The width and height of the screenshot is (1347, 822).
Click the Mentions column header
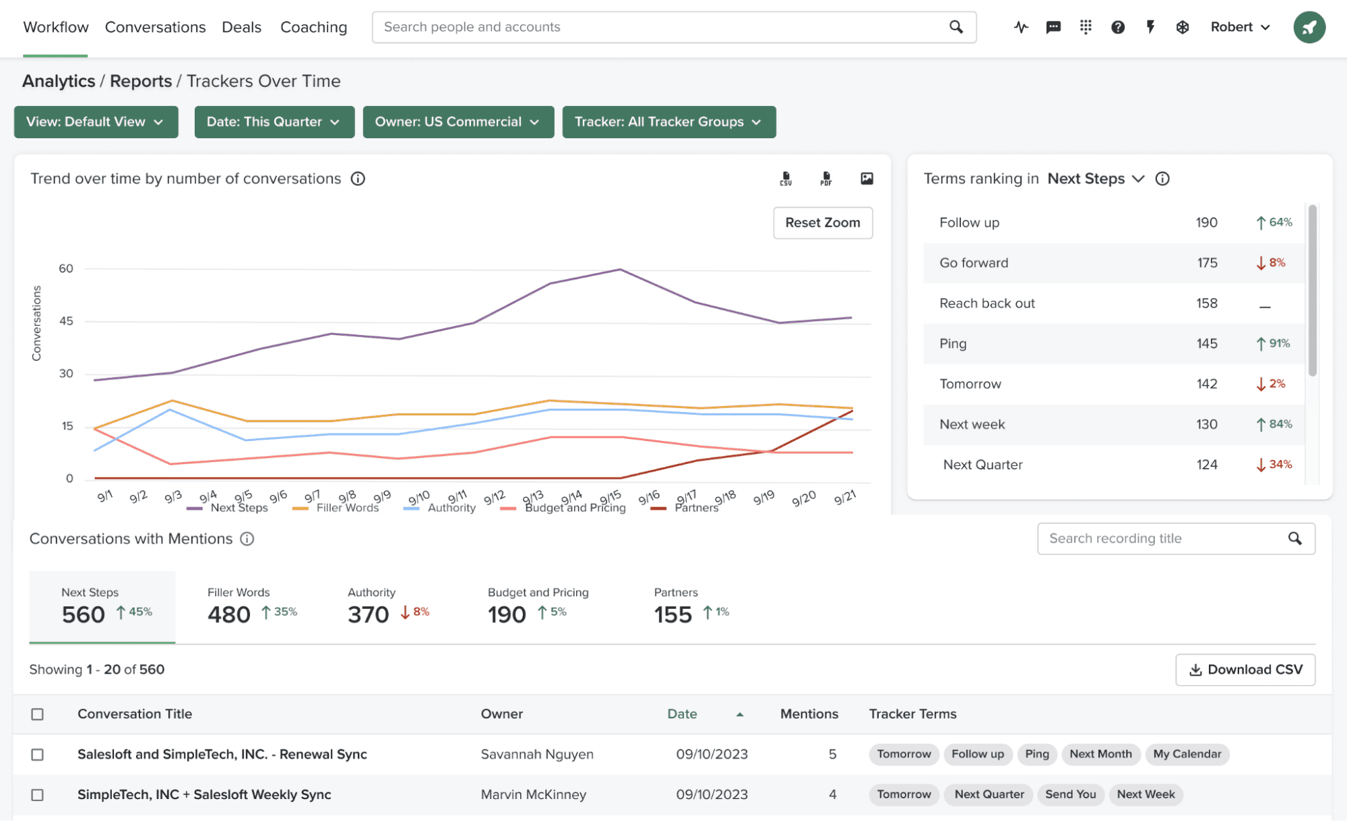[809, 714]
